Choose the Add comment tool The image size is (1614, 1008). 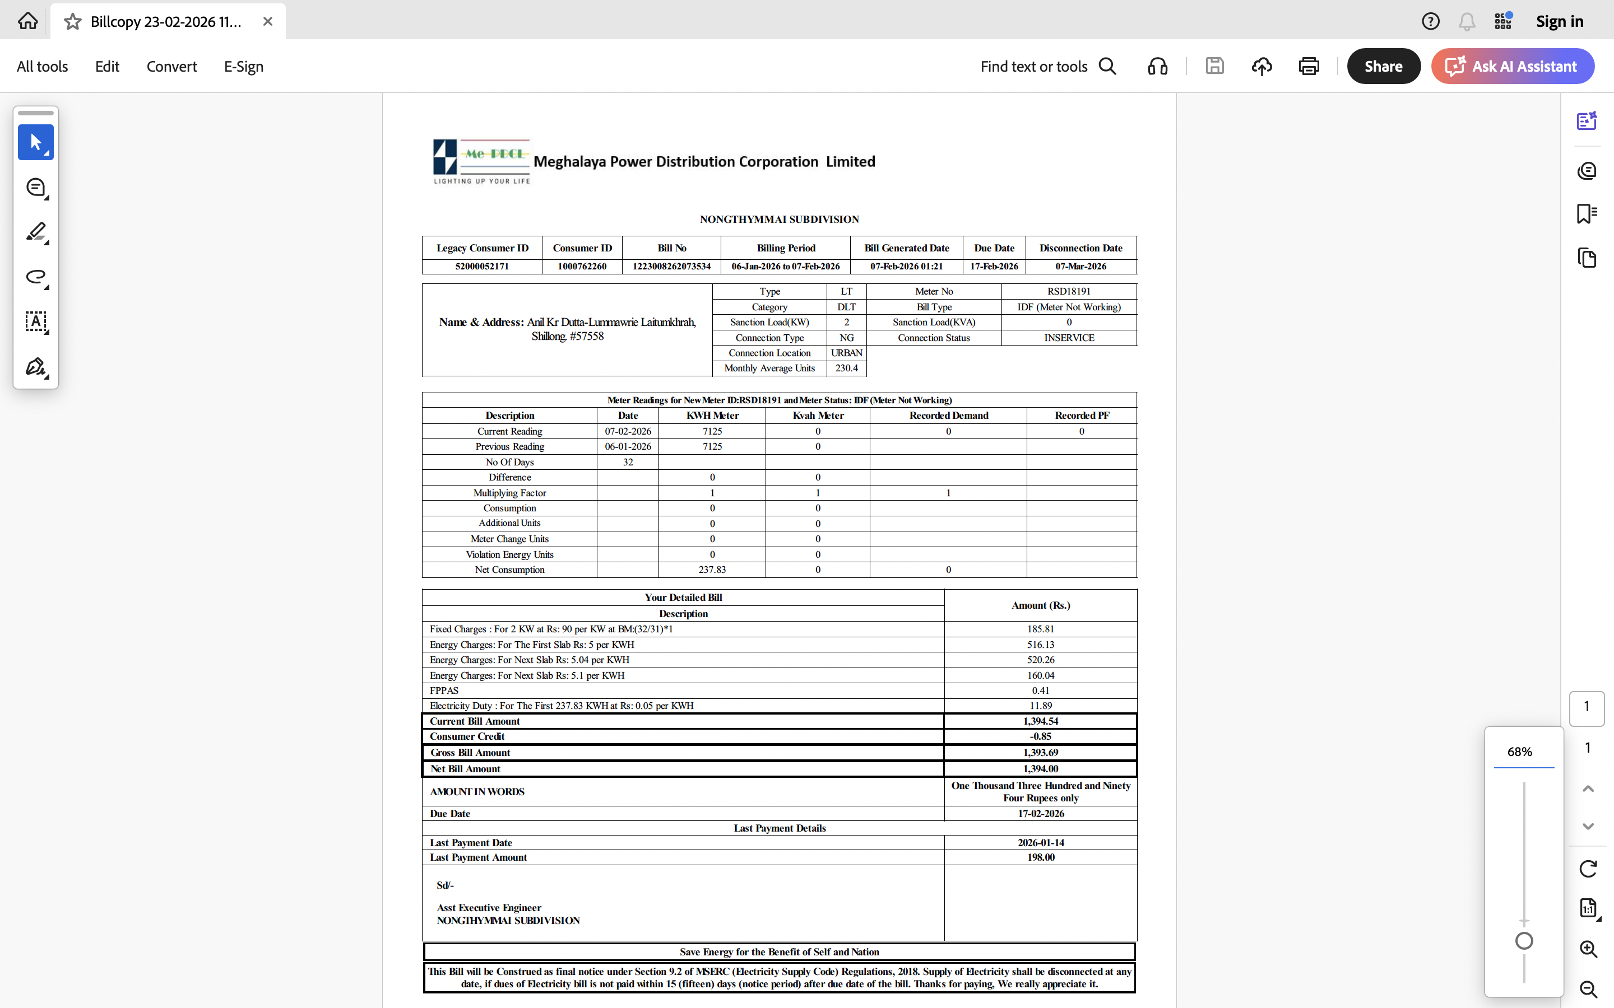coord(35,188)
